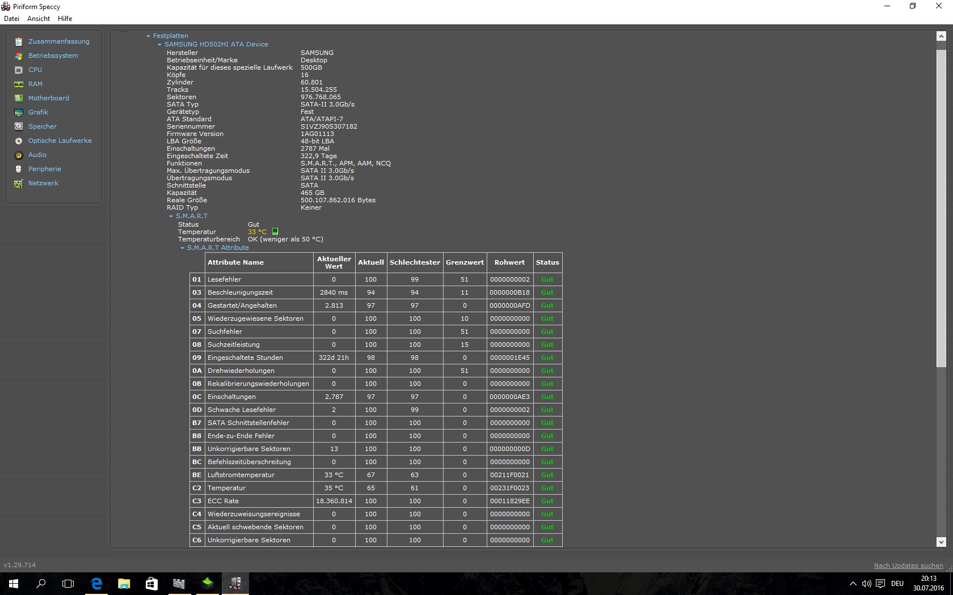Click the Speccy icon in taskbar
953x595 pixels.
pos(235,584)
